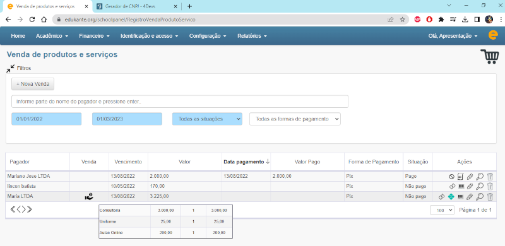Click the cancel-payment icon for Mariano Jose LTDA
Image resolution: width=505 pixels, height=246 pixels.
[452, 177]
